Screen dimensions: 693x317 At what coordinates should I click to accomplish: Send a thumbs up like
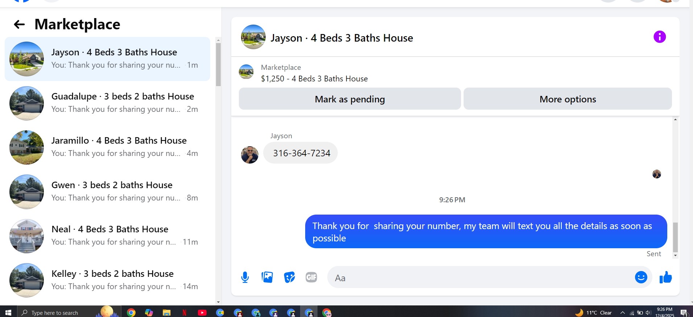coord(665,277)
